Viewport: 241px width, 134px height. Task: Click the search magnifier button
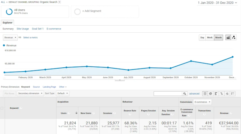(x=184, y=94)
